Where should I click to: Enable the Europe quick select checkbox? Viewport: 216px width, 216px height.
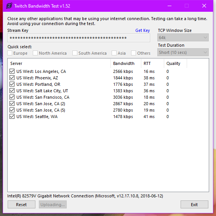10,53
